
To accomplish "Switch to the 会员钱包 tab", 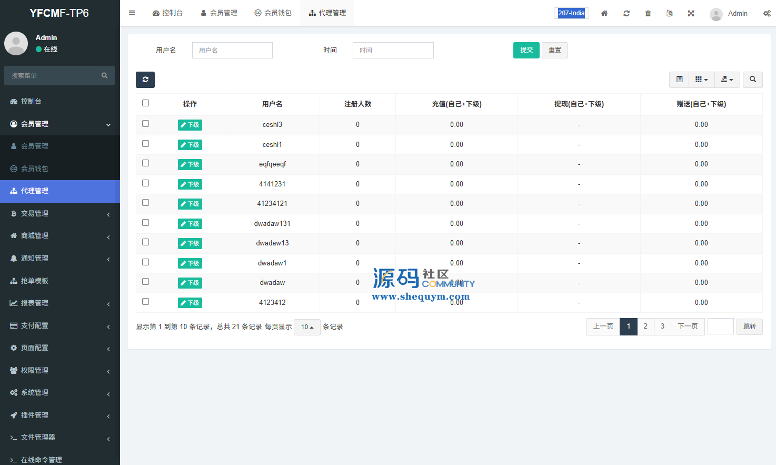I will point(273,13).
